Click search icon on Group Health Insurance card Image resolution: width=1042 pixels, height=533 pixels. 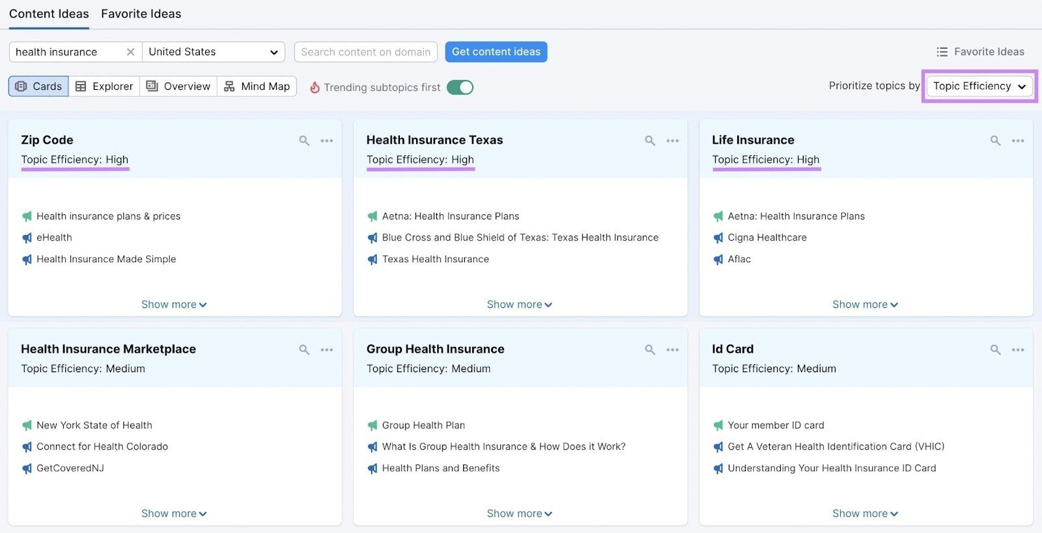click(x=650, y=349)
